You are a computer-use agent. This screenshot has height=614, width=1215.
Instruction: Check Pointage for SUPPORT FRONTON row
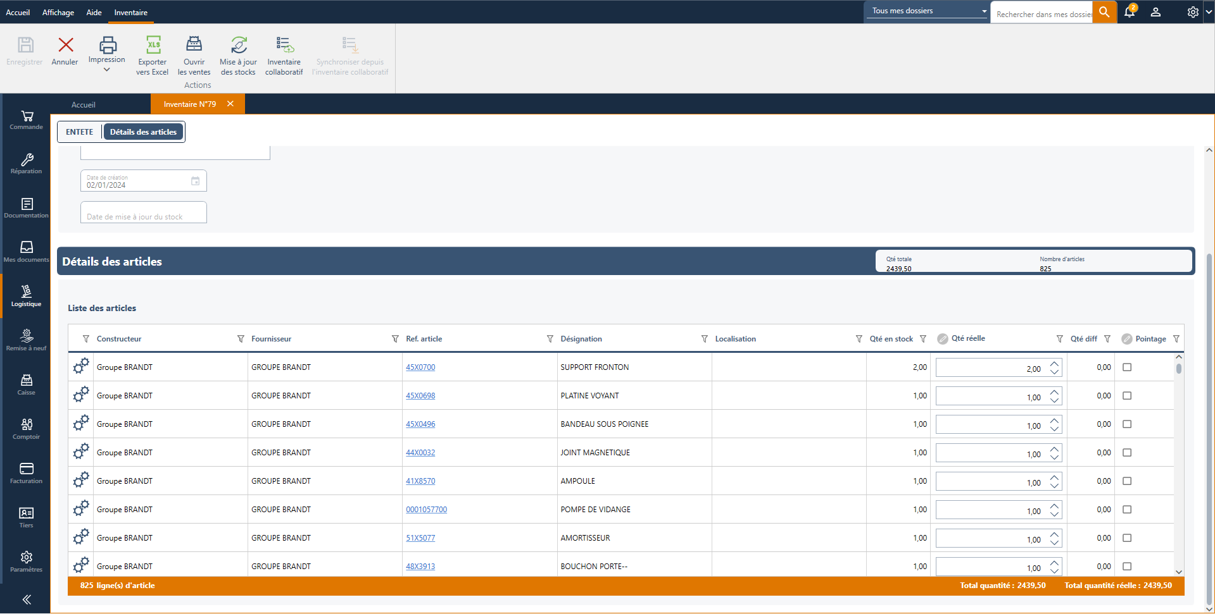coord(1127,367)
